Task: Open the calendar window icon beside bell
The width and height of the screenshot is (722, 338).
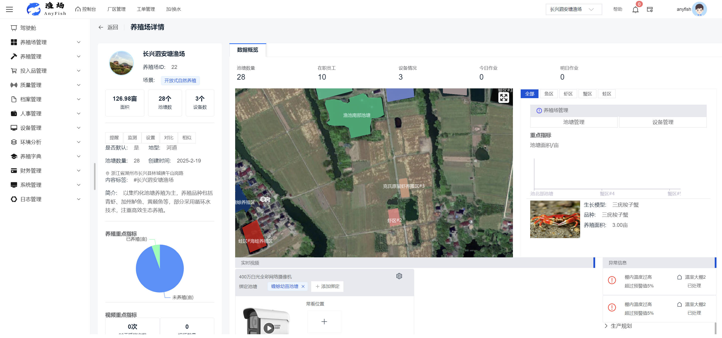Action: coord(650,10)
